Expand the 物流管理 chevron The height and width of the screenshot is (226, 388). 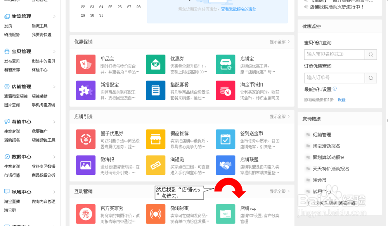tap(54, 16)
